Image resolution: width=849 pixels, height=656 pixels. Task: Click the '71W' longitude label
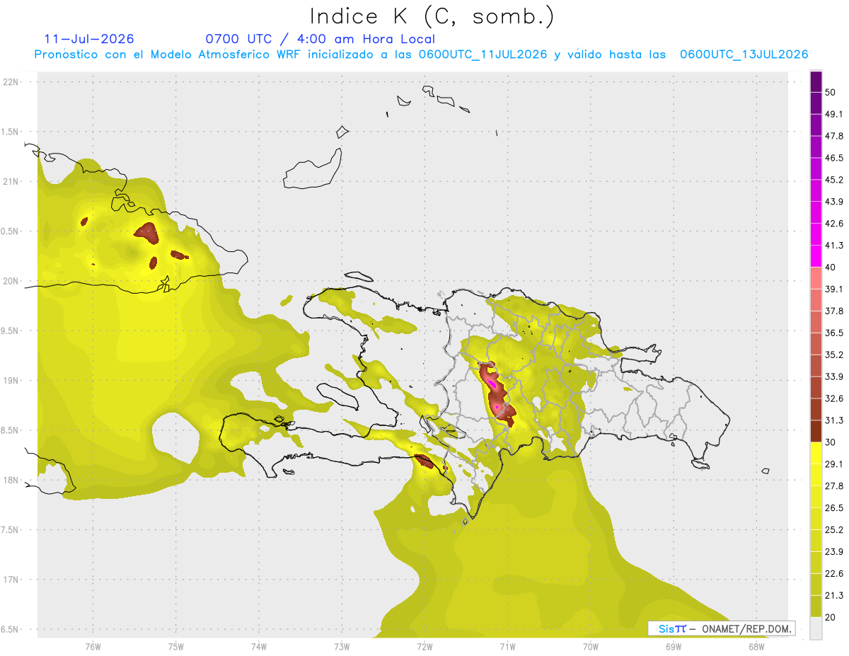(507, 647)
